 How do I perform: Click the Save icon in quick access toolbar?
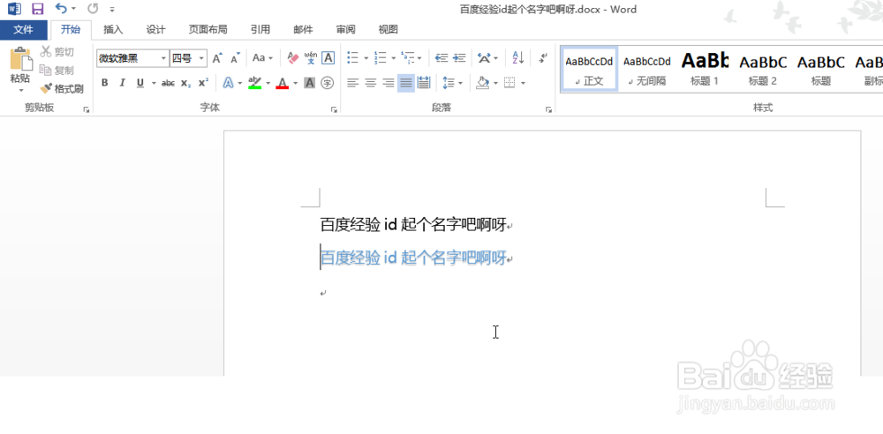pos(37,9)
